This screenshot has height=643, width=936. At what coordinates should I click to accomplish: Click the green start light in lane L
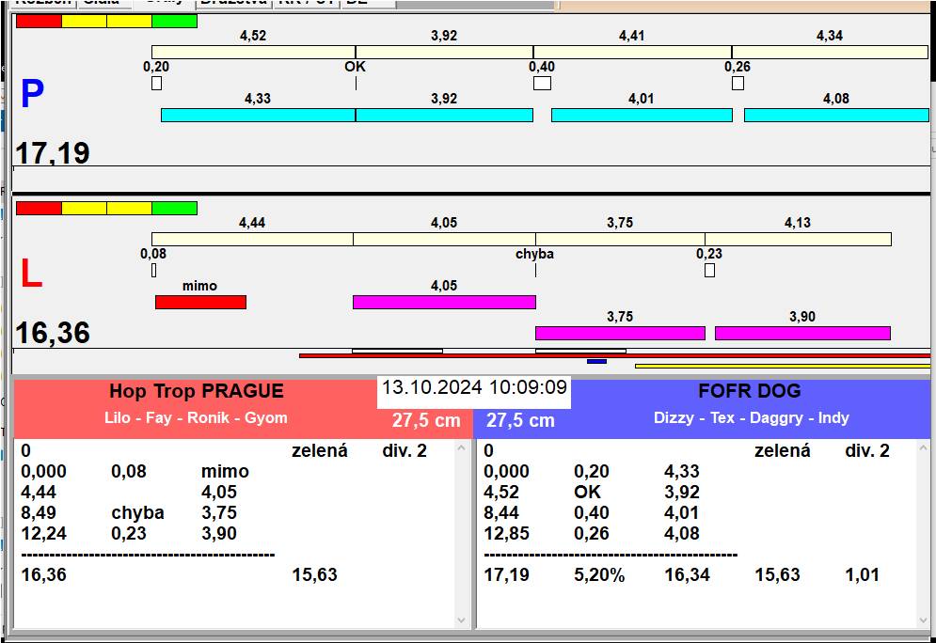tap(174, 208)
